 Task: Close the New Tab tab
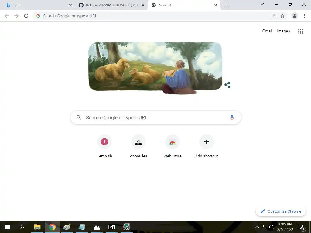[216, 5]
